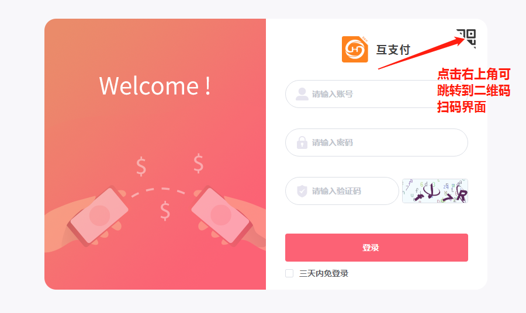
Task: Click the dollar sign below the dashed arc
Action: pyautogui.click(x=165, y=211)
